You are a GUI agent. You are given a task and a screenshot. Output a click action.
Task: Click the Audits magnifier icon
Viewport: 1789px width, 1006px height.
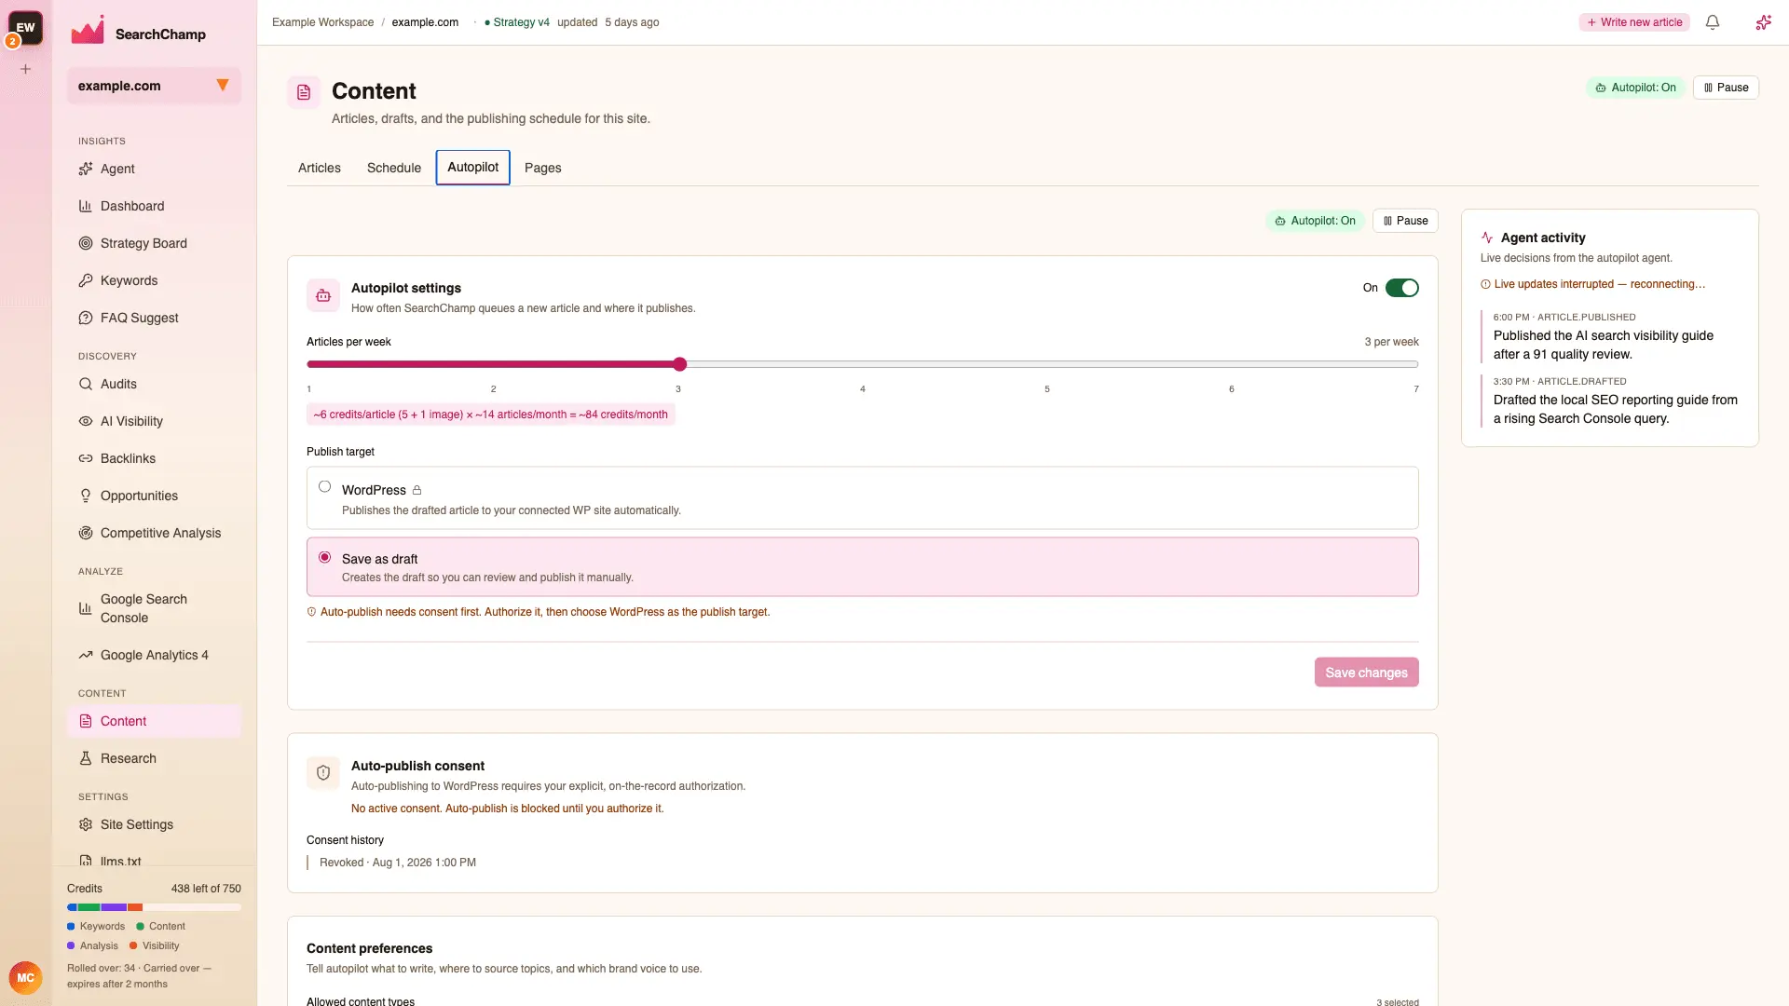(x=86, y=384)
